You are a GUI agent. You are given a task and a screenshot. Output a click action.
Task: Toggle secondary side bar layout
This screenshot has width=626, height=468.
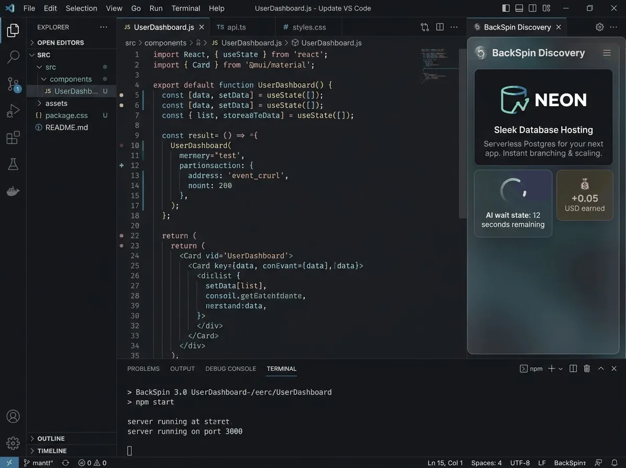point(533,8)
